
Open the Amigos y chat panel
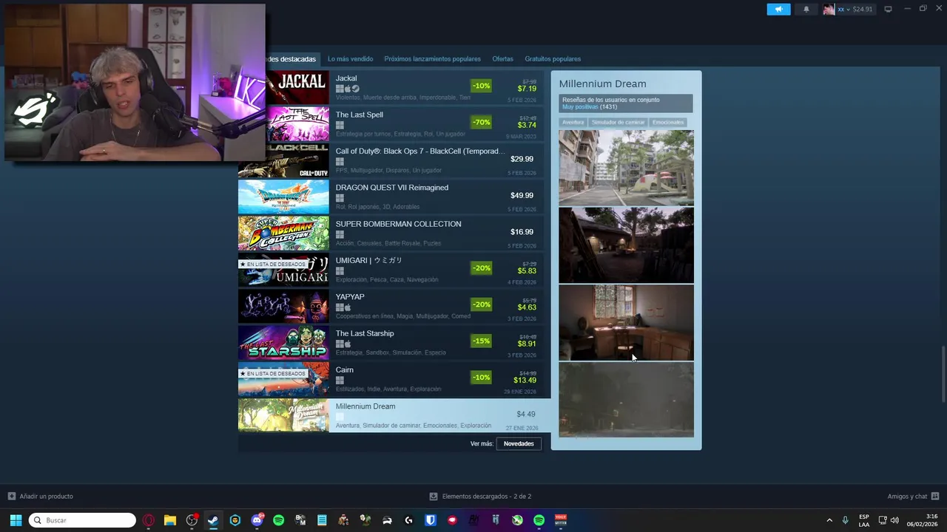pyautogui.click(x=913, y=497)
